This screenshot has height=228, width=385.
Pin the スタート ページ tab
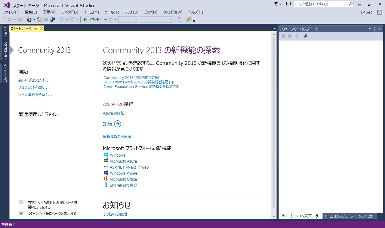(x=35, y=28)
